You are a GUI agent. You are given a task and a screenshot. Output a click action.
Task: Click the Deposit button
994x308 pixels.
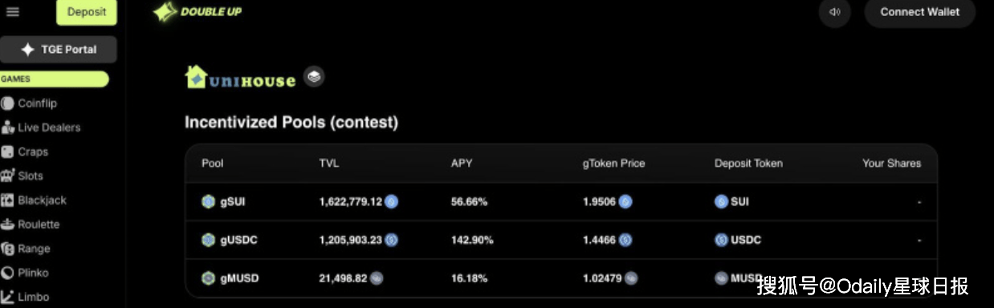87,12
